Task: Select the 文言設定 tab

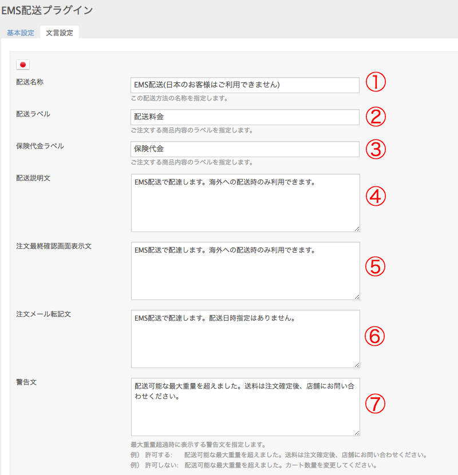Action: [60, 33]
